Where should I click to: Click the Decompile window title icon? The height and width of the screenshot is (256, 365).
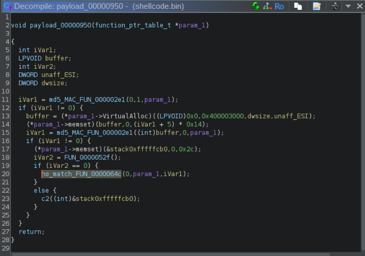pyautogui.click(x=7, y=6)
